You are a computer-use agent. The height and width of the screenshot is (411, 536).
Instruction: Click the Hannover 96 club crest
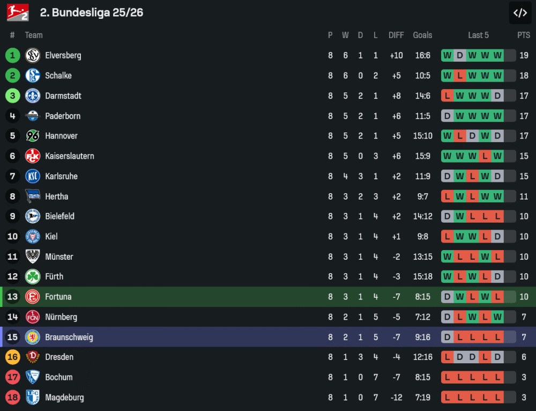tap(33, 136)
